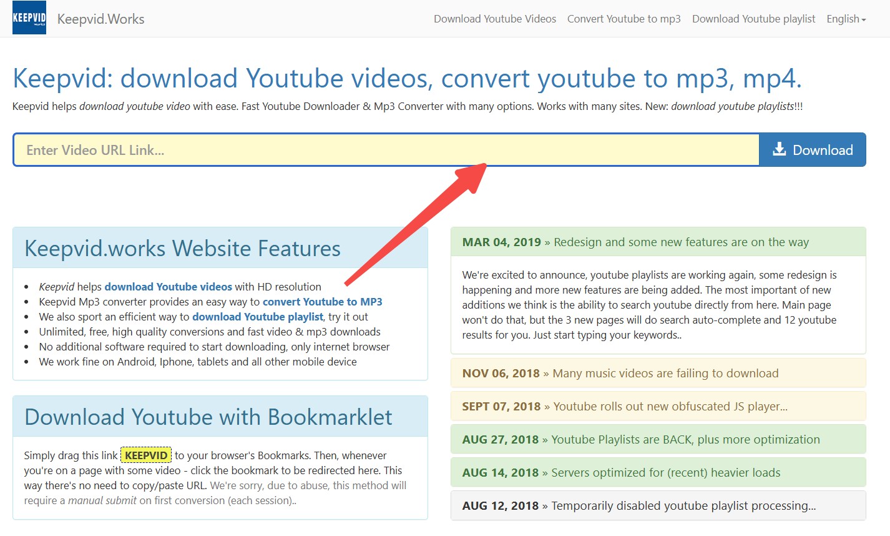
Task: Open the Keepvid.Works brand link
Action: coord(100,19)
